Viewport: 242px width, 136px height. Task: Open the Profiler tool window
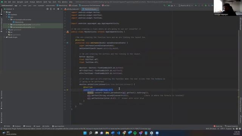[x=46, y=126]
